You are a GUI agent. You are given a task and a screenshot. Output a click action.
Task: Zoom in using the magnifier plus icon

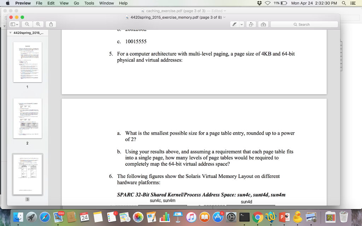click(x=38, y=24)
